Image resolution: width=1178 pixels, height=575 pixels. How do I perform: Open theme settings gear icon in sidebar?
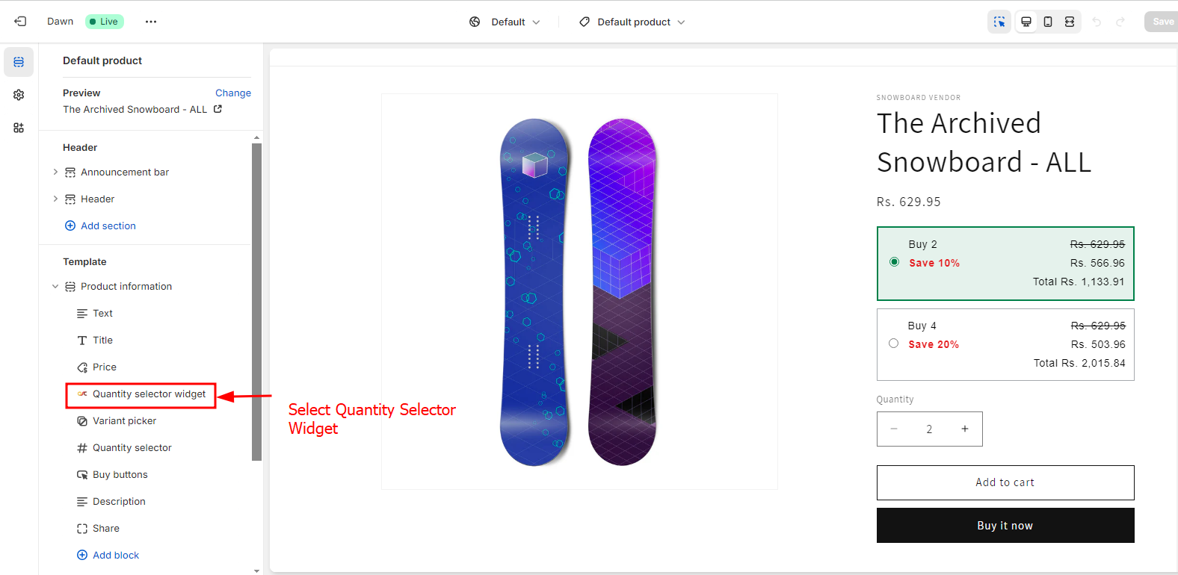point(19,95)
